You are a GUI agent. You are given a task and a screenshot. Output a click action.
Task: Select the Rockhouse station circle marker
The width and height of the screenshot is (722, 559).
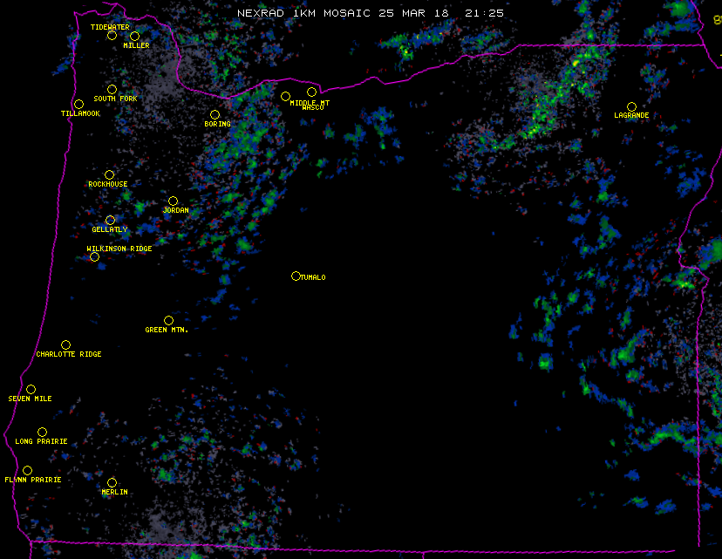(x=109, y=175)
